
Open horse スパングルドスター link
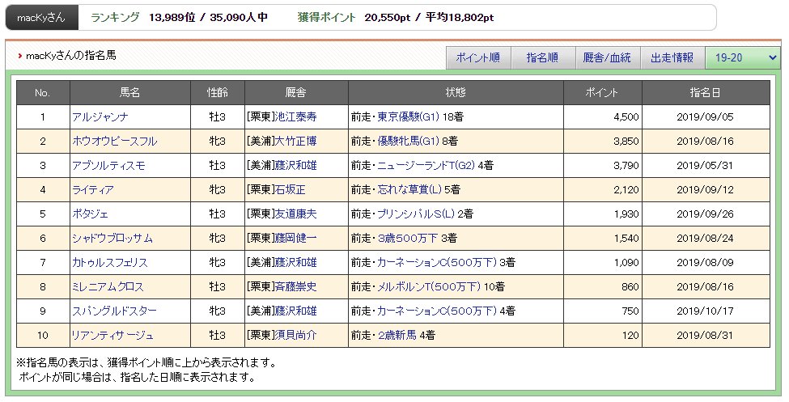click(114, 311)
